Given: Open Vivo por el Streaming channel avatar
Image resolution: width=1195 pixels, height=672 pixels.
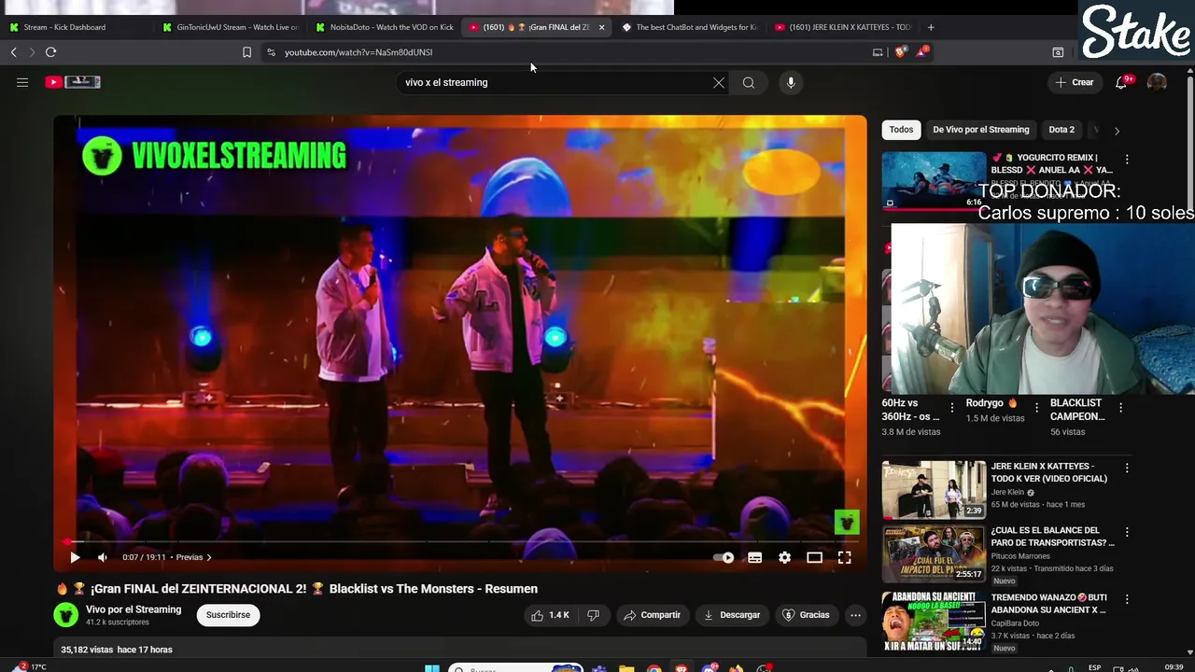Looking at the screenshot, I should [x=65, y=615].
